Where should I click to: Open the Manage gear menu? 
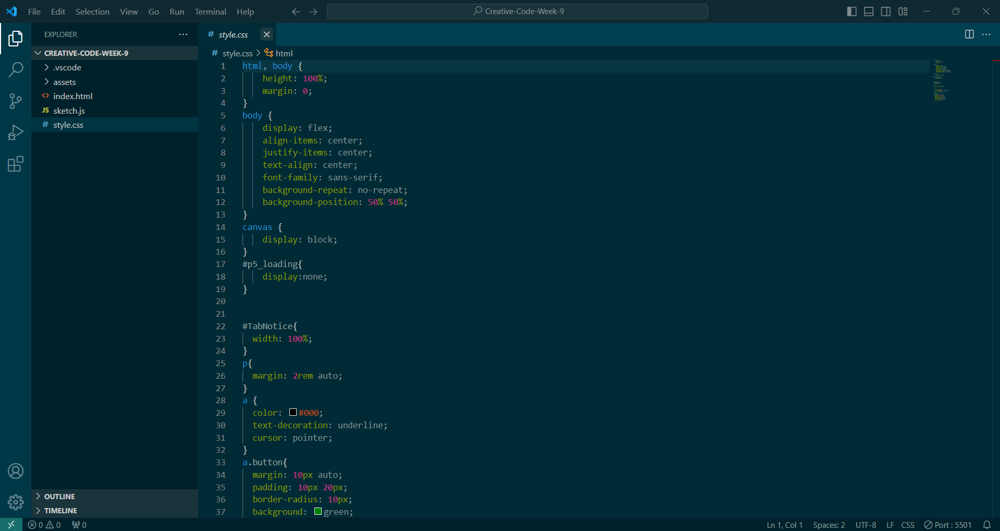(x=16, y=502)
